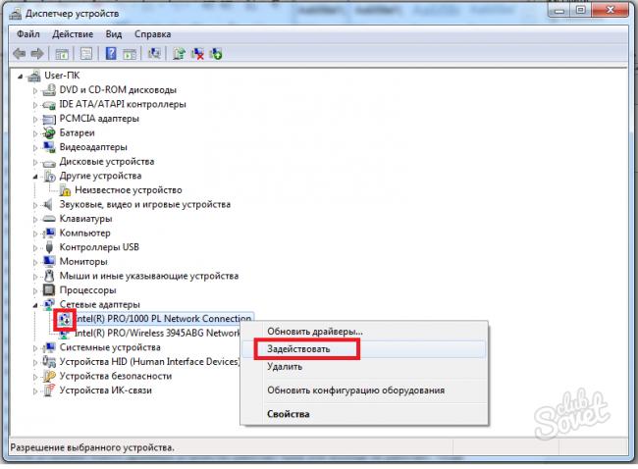Click the Батареи battery category icon

[50, 132]
